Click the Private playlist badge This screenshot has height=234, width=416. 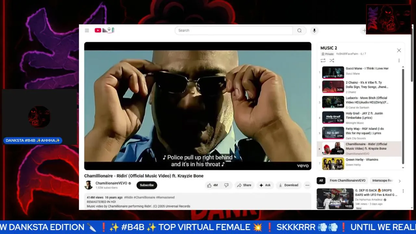tap(327, 54)
